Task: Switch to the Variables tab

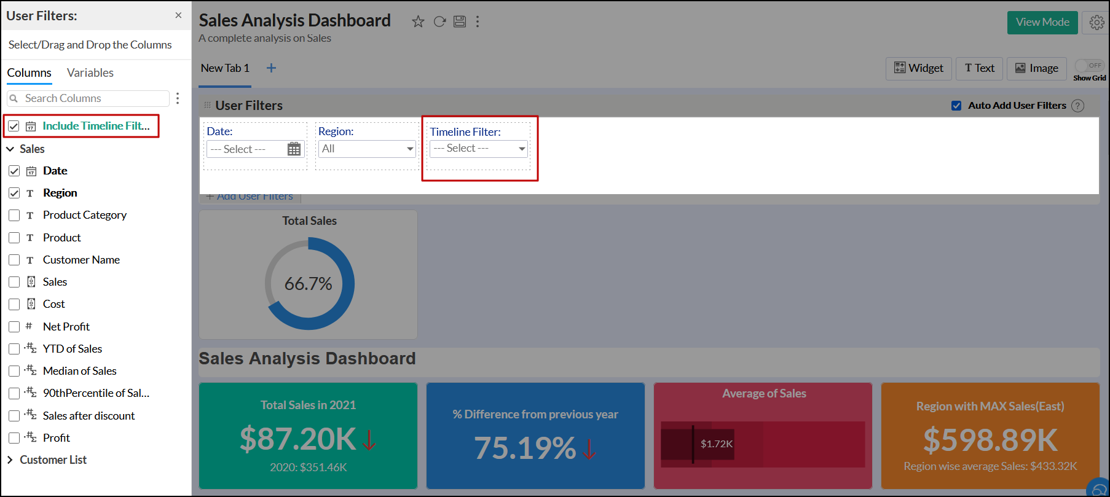Action: click(90, 72)
